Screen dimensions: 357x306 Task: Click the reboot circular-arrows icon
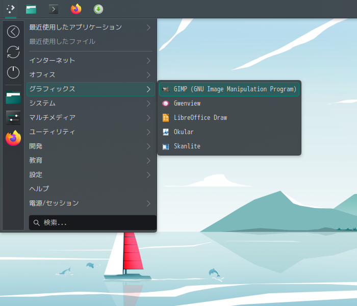[13, 52]
